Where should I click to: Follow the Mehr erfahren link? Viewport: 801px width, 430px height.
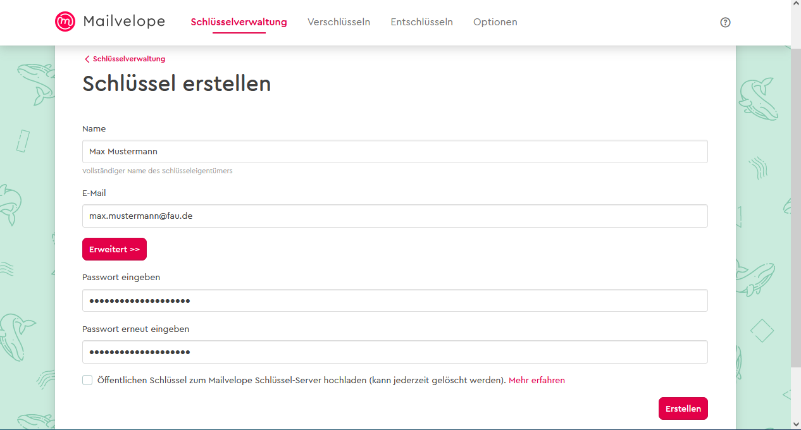(x=537, y=380)
